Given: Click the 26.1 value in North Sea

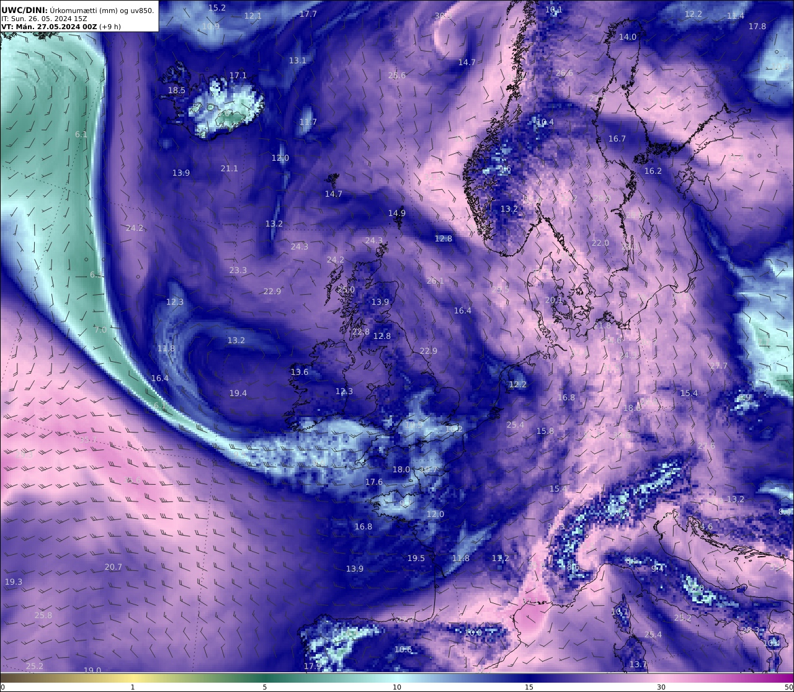Looking at the screenshot, I should pos(435,281).
